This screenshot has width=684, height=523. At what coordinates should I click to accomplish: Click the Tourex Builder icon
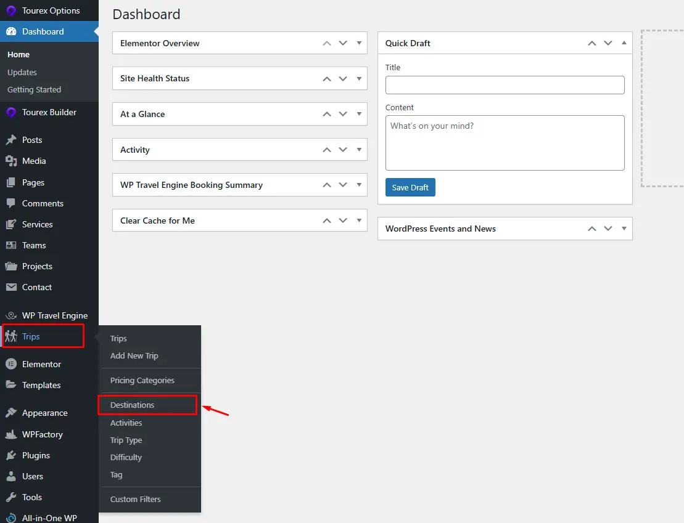11,113
